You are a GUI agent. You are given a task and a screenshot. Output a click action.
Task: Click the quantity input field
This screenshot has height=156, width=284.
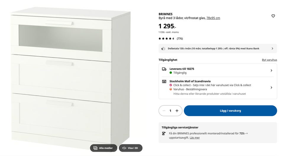170,111
